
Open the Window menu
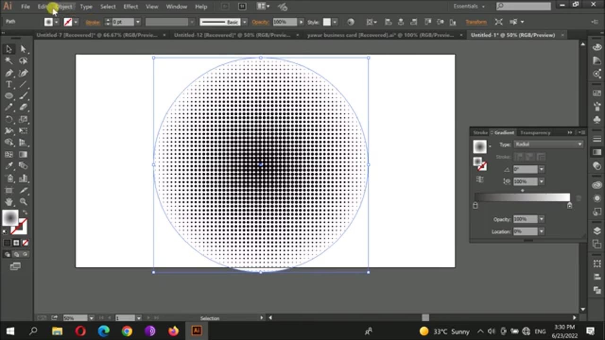pos(176,7)
